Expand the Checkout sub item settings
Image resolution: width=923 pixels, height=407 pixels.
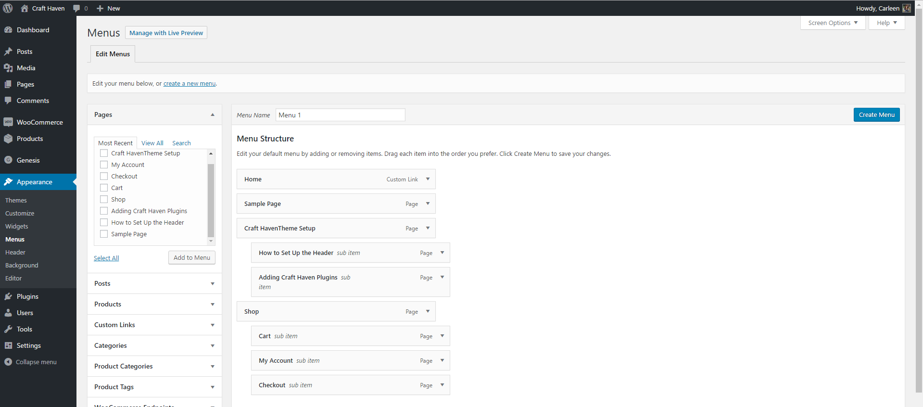(442, 385)
